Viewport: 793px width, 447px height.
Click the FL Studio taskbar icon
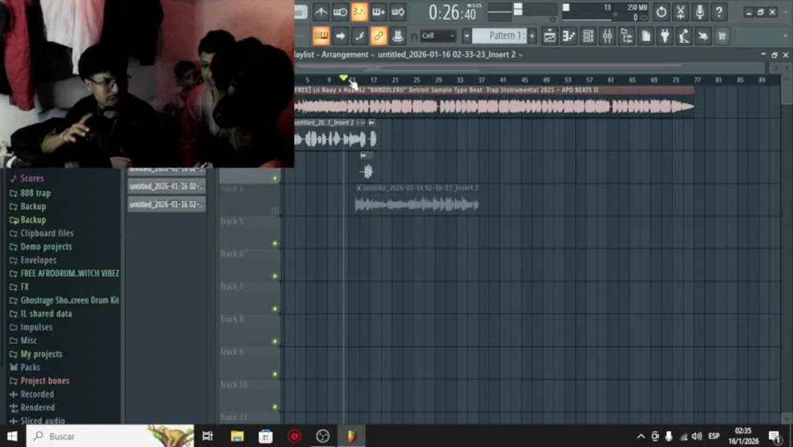click(x=352, y=436)
